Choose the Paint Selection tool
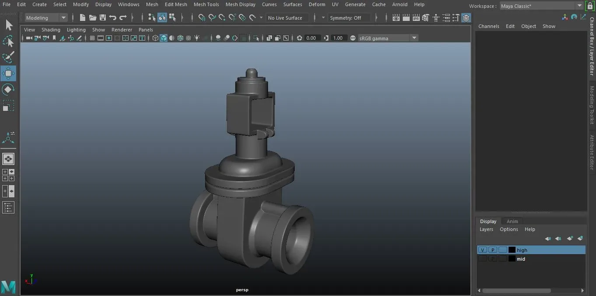Screen dimensions: 596x296 coord(8,57)
